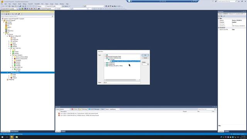Switch to the Team Explorer tab

pos(15,131)
